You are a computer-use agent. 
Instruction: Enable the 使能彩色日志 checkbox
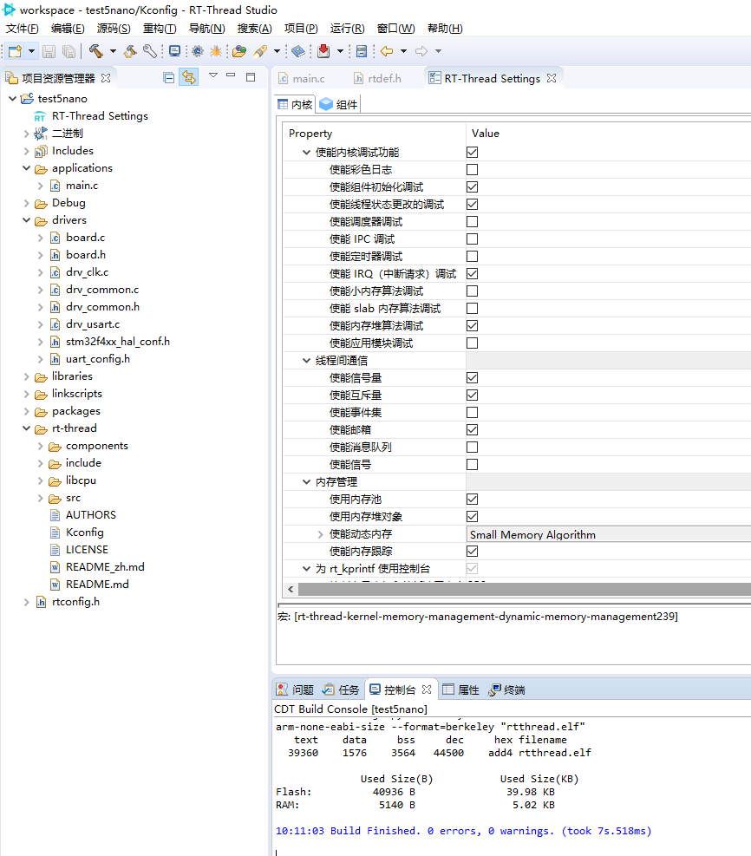coord(472,169)
